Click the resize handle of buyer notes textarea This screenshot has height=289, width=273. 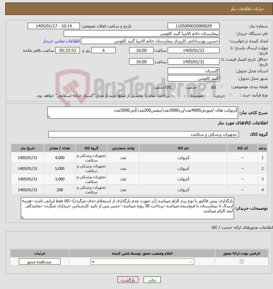(x=22, y=217)
